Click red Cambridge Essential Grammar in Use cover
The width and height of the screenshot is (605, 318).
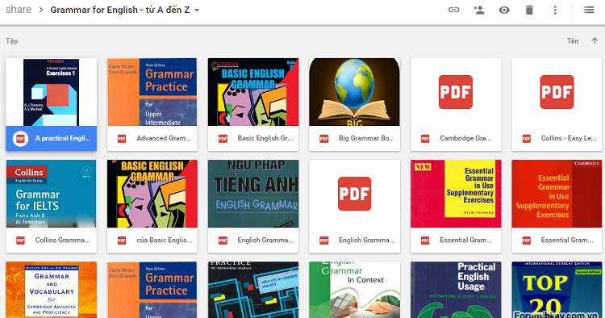(557, 194)
